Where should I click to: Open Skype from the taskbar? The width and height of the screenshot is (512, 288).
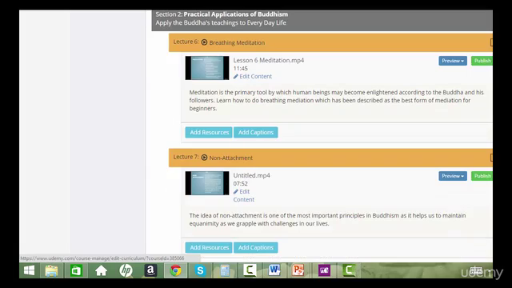[200, 270]
